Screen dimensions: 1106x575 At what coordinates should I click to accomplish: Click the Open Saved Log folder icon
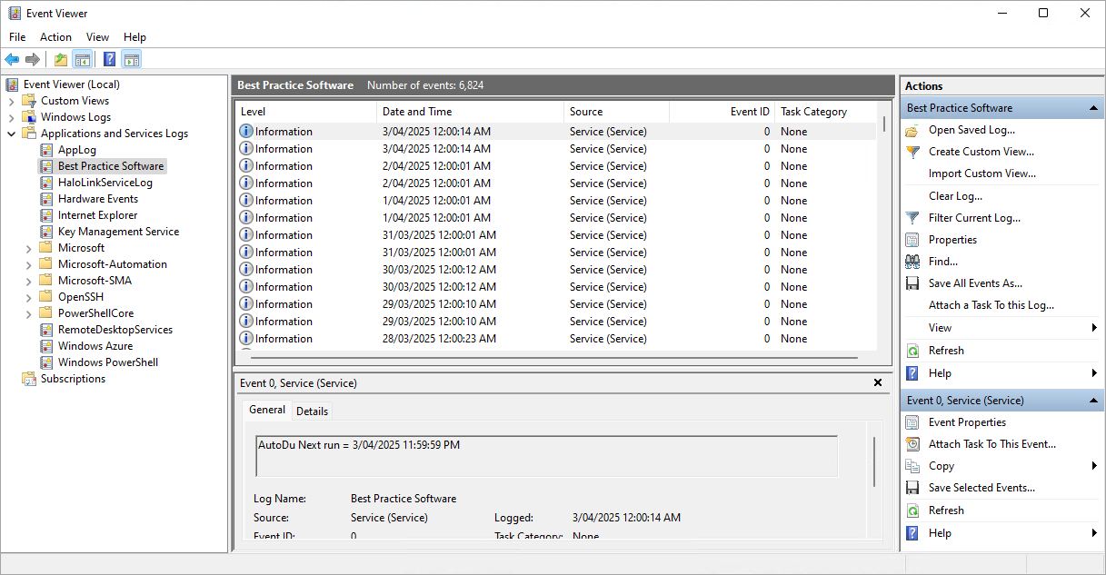(x=912, y=130)
